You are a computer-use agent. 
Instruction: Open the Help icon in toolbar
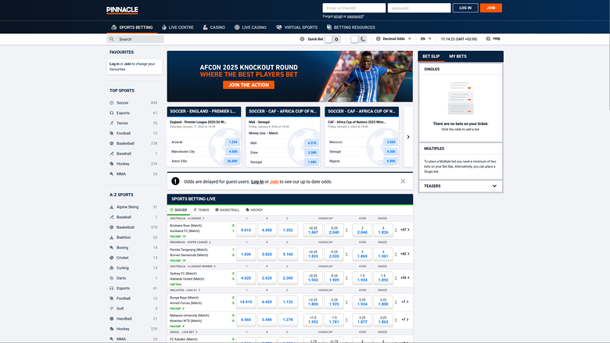coord(487,38)
